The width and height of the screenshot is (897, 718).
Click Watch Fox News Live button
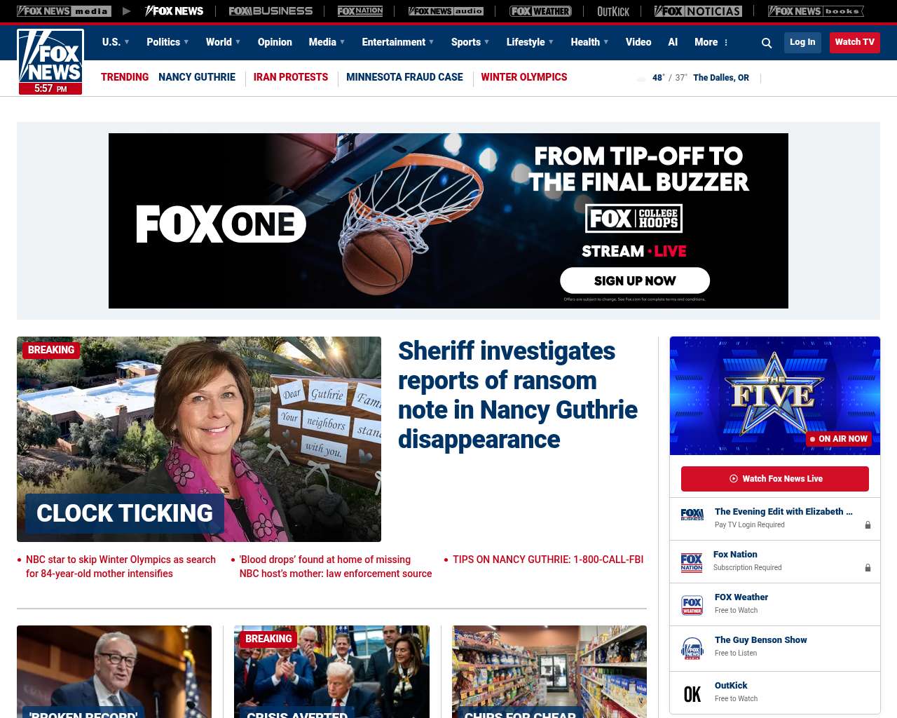[x=775, y=479]
